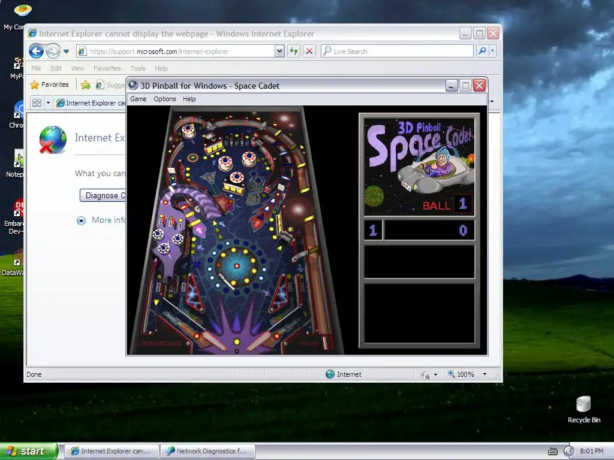Click the globe with red X error icon
Screen dimensions: 614x460
pyautogui.click(x=53, y=140)
